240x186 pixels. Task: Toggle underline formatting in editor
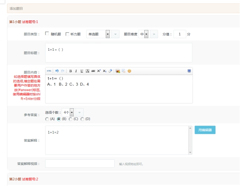coord(82,71)
